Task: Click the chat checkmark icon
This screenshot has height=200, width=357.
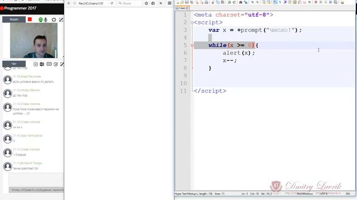Action: pyautogui.click(x=56, y=64)
